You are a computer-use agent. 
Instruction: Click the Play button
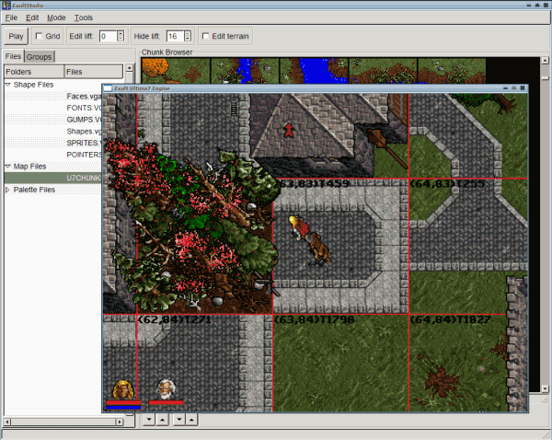[16, 36]
